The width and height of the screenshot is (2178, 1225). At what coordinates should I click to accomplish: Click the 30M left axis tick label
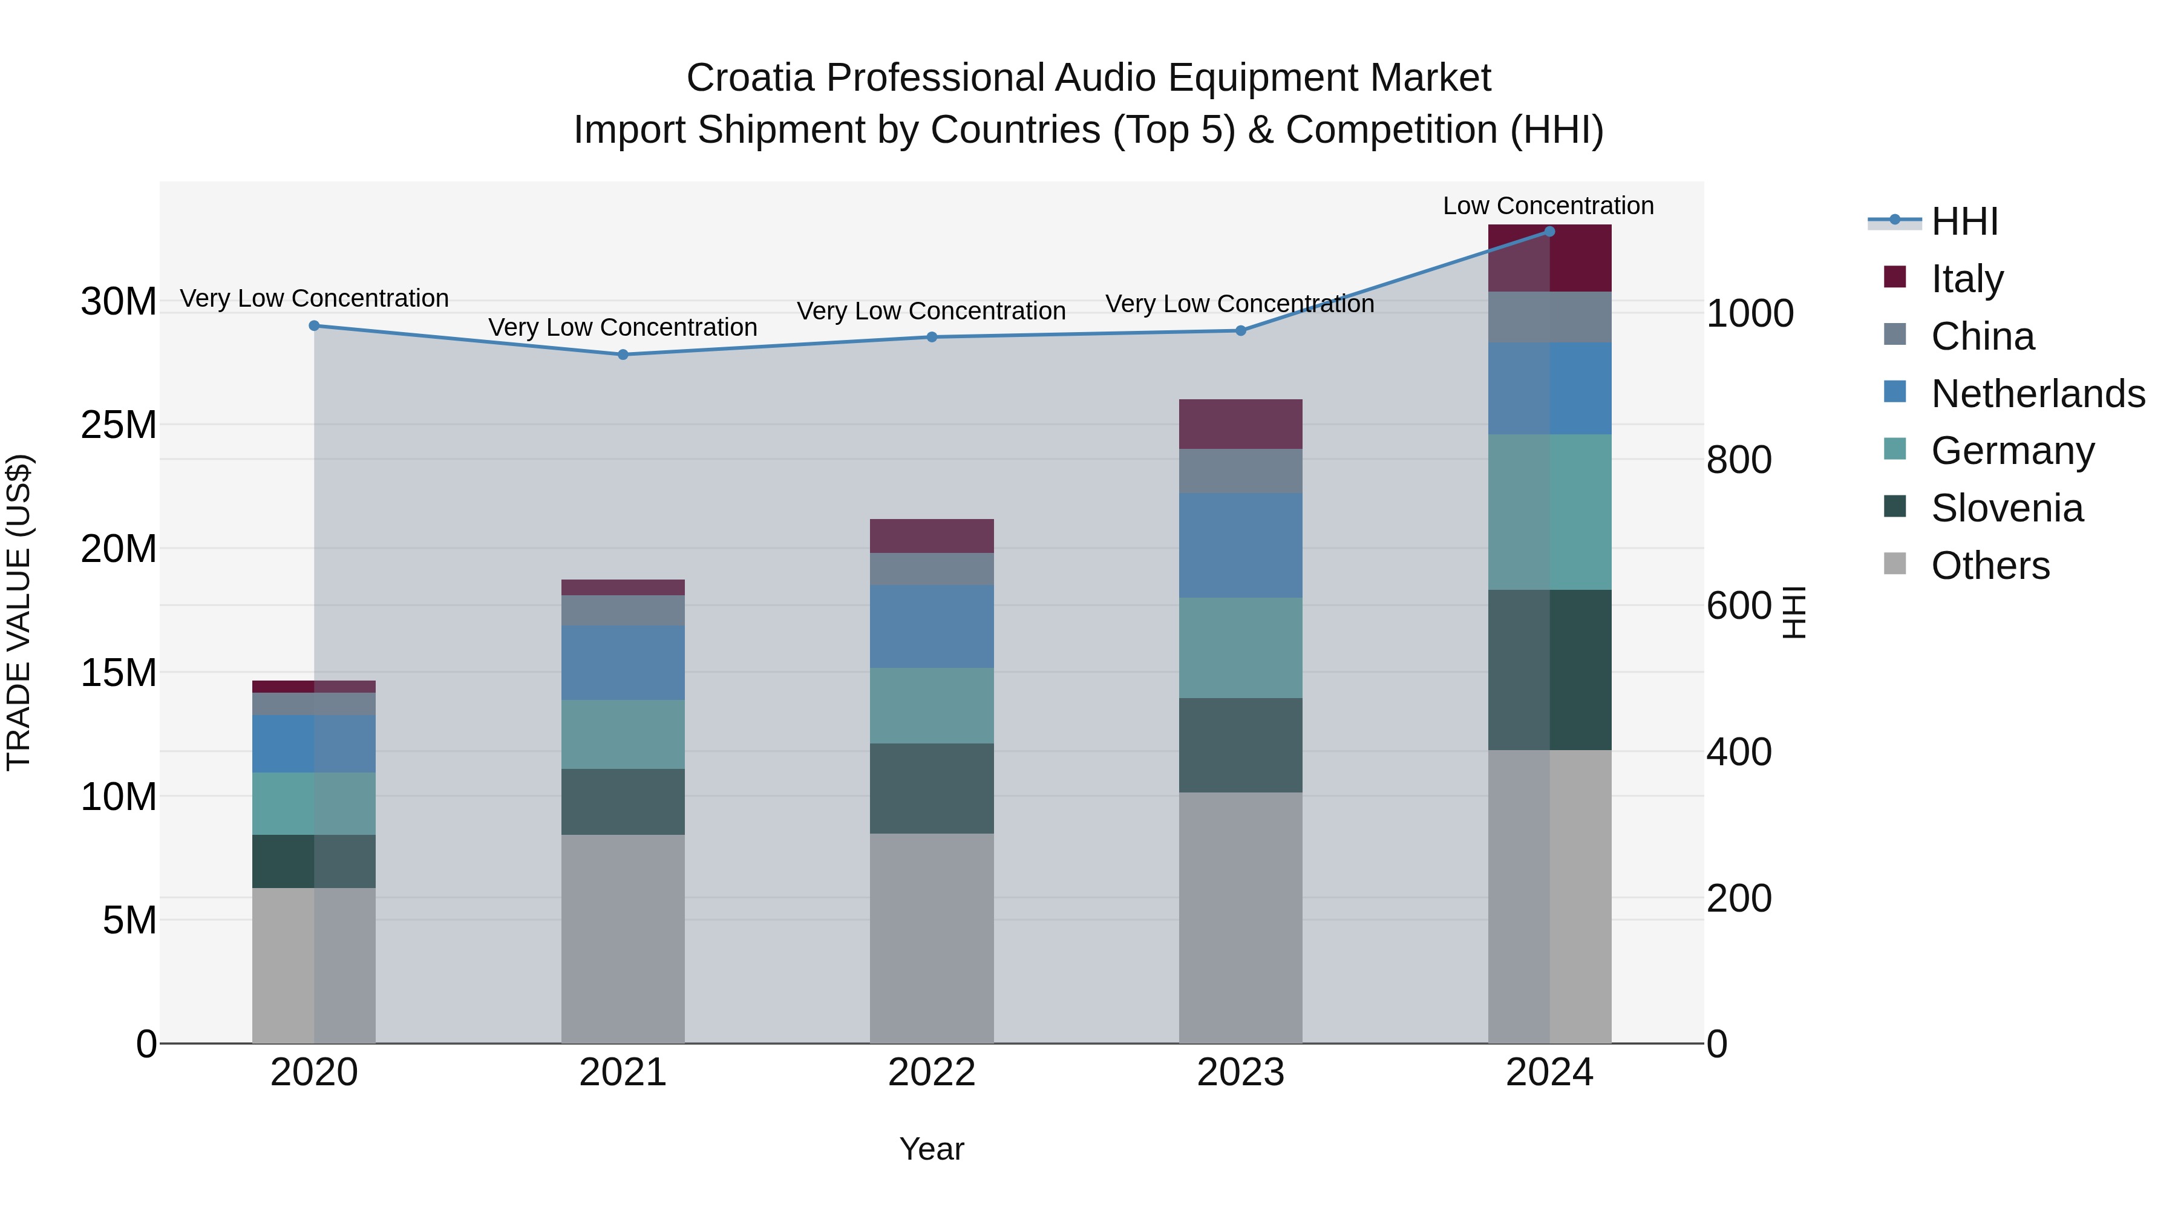[119, 301]
